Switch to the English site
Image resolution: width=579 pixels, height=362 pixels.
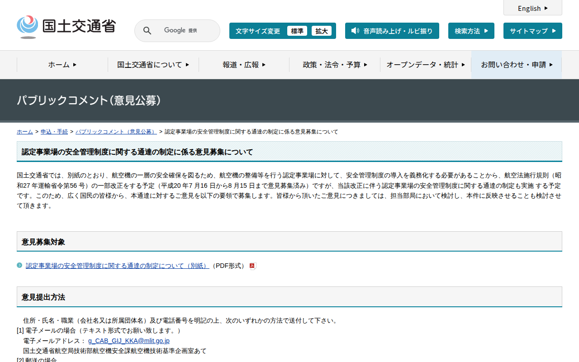click(533, 8)
